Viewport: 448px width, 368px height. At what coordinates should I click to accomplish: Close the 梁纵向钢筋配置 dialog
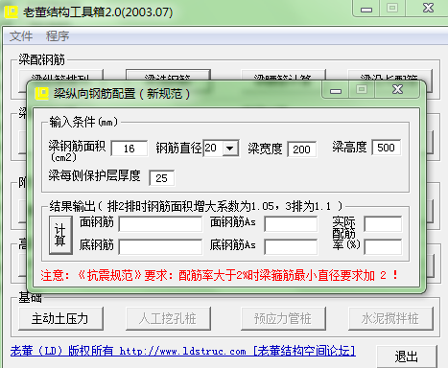[x=397, y=89]
